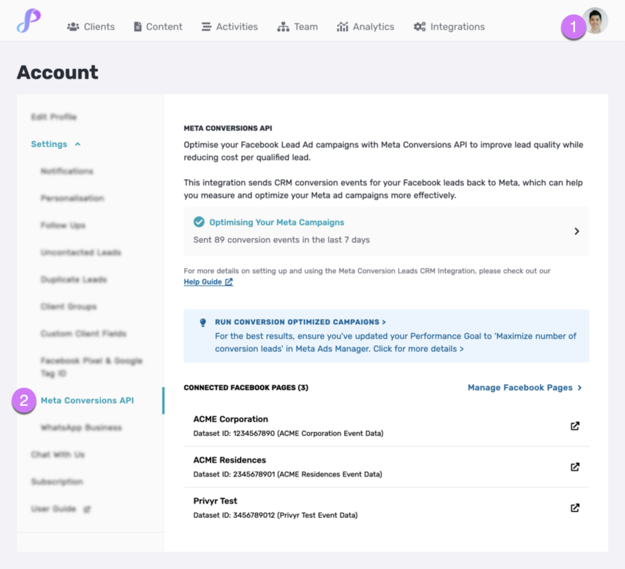Screen dimensions: 625x569
Task: Select the ACME Corporation page row
Action: (386, 426)
